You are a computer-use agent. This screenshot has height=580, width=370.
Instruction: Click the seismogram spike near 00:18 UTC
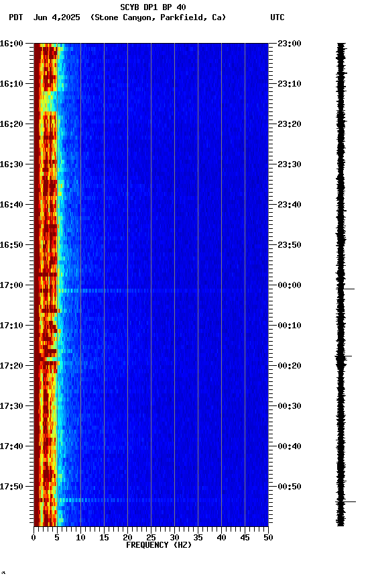tap(344, 356)
